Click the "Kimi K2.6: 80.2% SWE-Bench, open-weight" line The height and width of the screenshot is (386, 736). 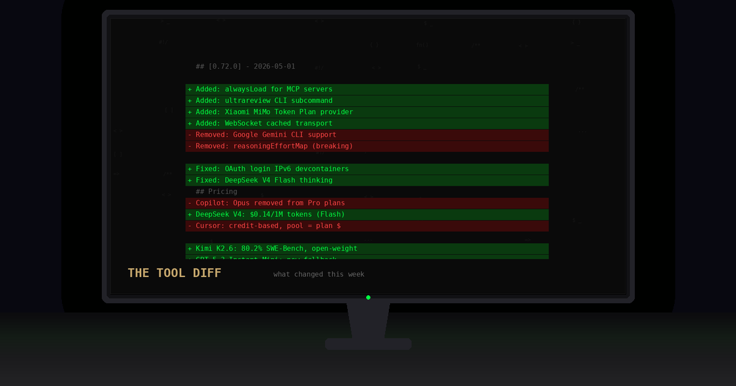367,249
